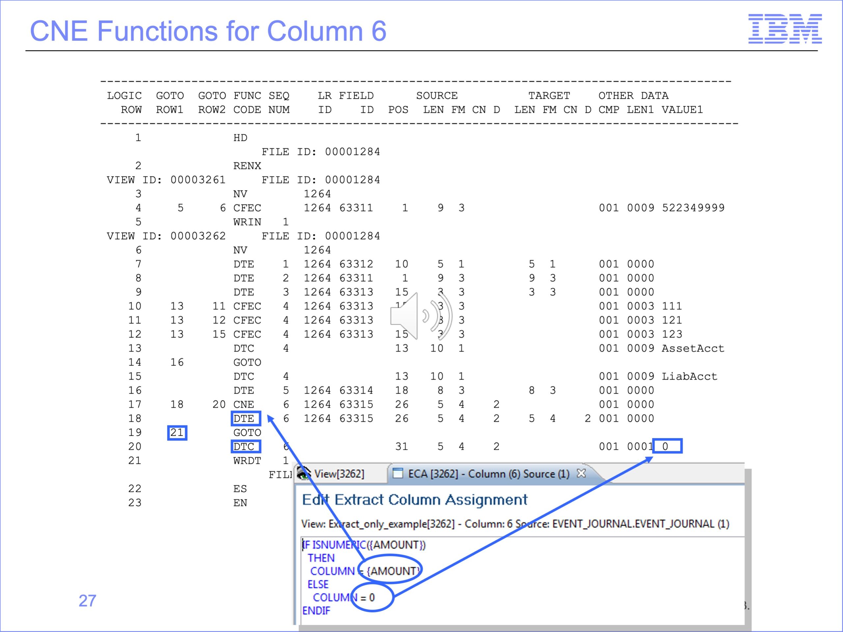
Task: Click the HD function code in row 1
Action: coord(240,138)
